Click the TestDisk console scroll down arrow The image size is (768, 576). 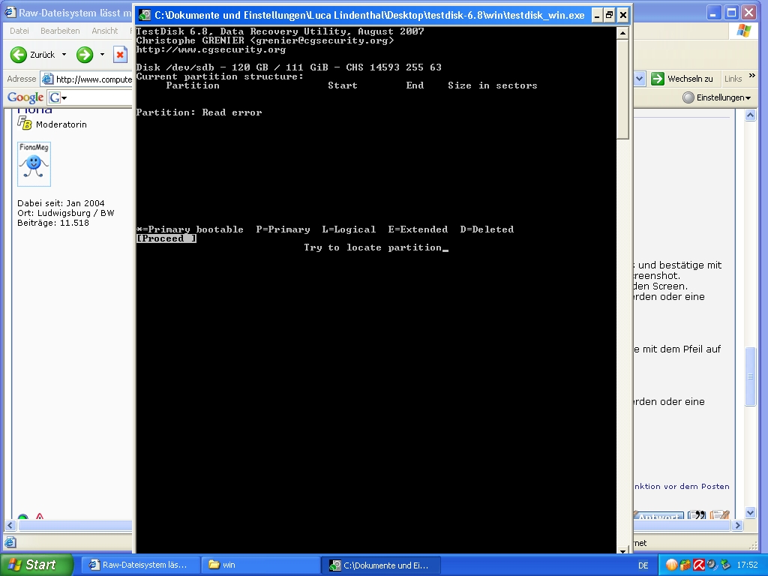(x=622, y=550)
